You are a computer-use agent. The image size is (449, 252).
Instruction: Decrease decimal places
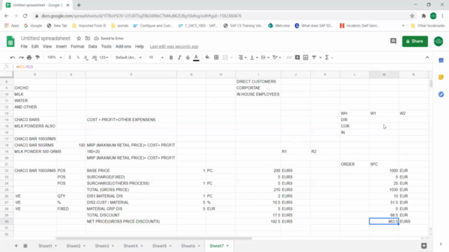(86, 57)
